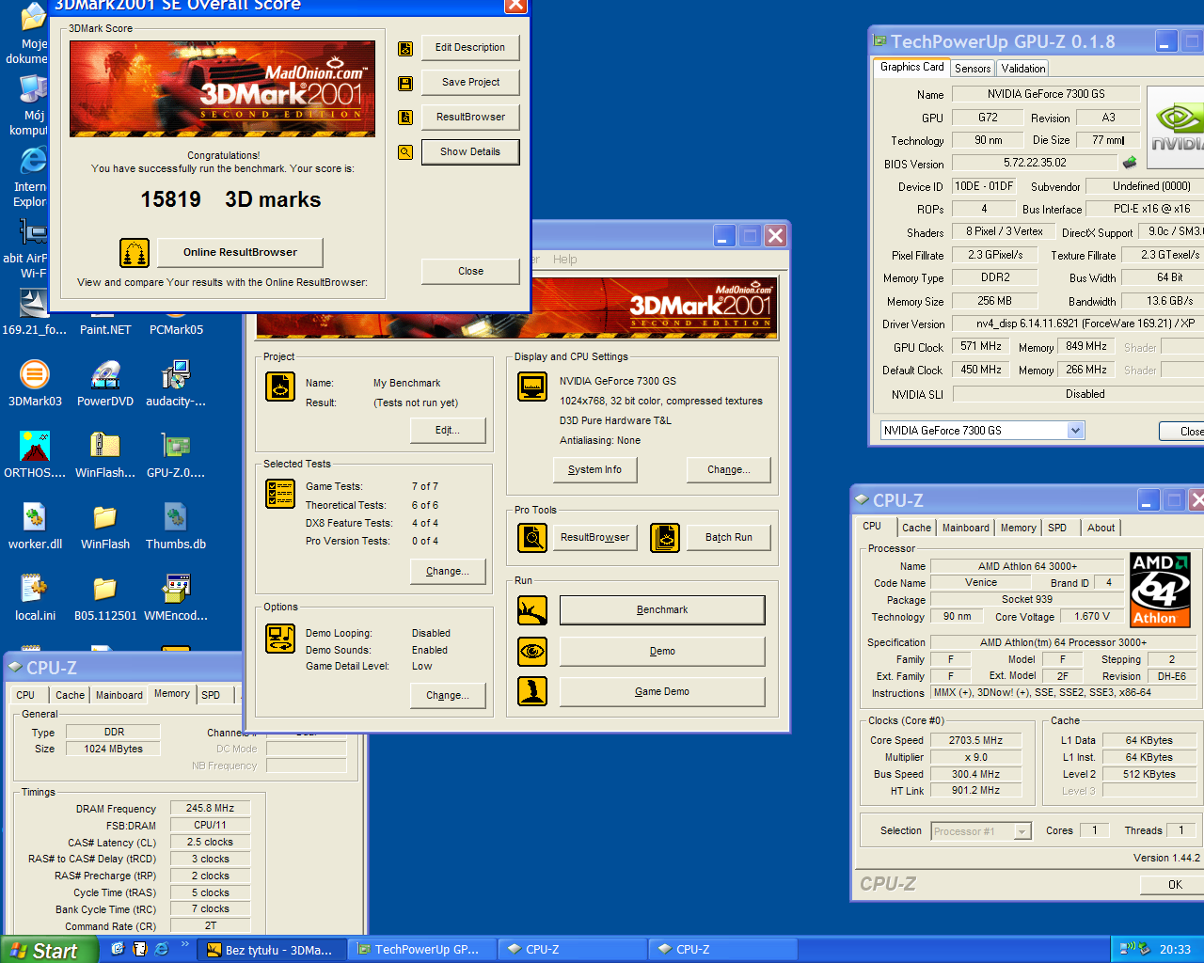Click the Batch Run button
Screen dimensions: 1204x963
729,538
